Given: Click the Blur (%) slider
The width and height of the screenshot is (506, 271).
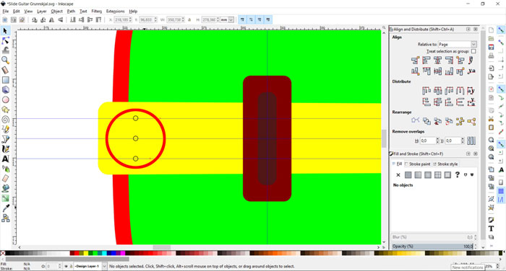Looking at the screenshot, I should [432, 237].
